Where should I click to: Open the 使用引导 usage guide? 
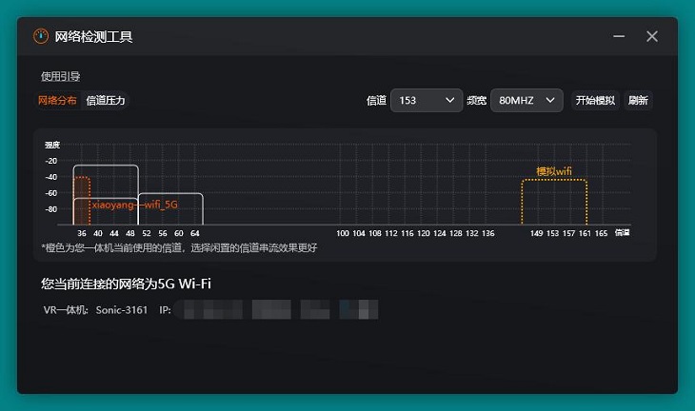(61, 76)
